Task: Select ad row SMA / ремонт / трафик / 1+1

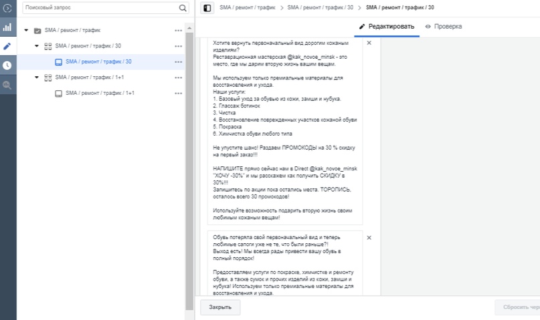Action: (x=100, y=93)
